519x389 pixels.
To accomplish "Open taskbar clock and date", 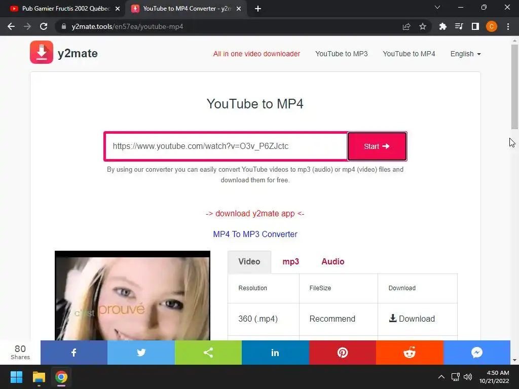I will pos(495,377).
